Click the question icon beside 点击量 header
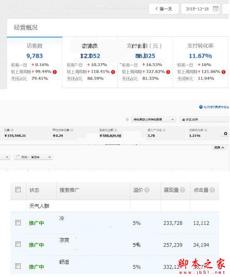The image size is (230, 277). click(212, 190)
